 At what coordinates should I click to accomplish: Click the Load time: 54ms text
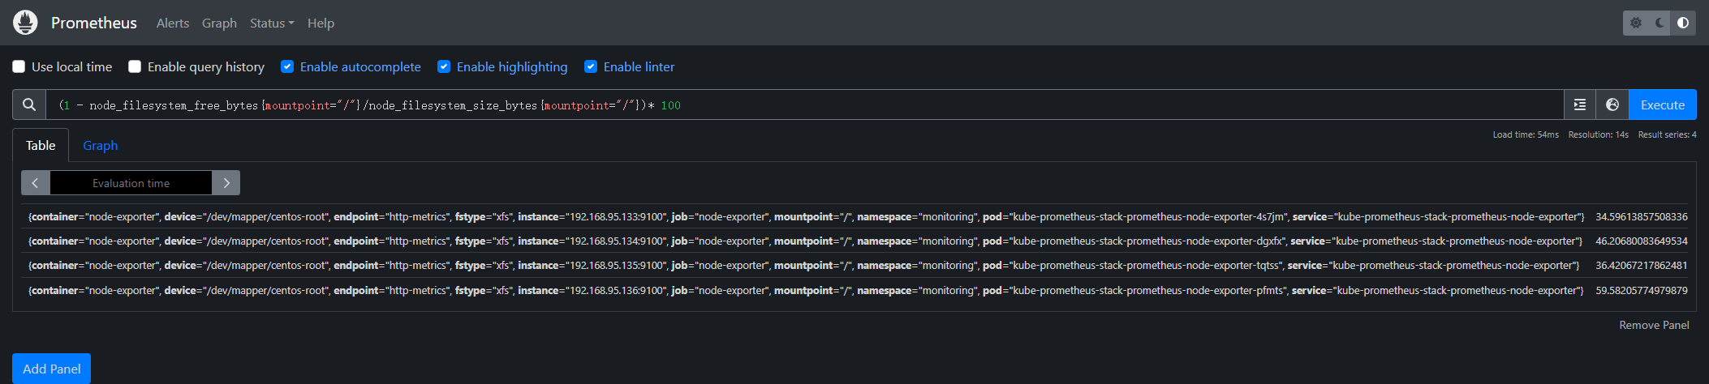pos(1526,134)
